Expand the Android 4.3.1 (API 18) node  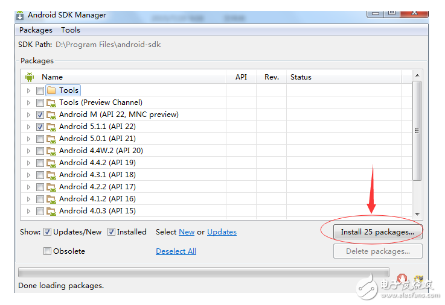[28, 175]
